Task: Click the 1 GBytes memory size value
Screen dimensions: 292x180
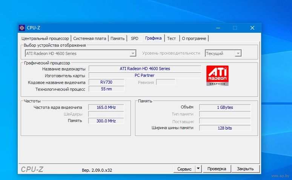Action: tap(225, 107)
